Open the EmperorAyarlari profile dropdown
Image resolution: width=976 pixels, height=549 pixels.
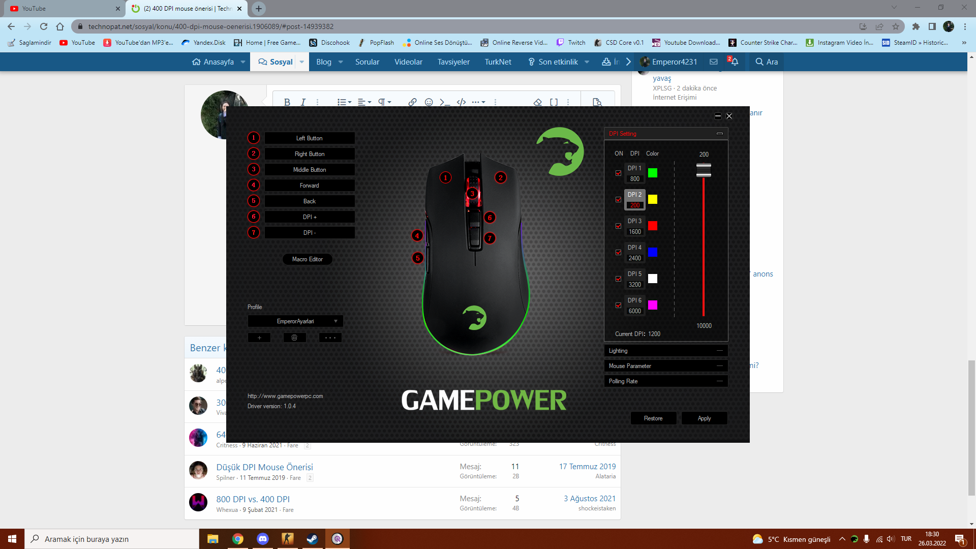pos(295,321)
